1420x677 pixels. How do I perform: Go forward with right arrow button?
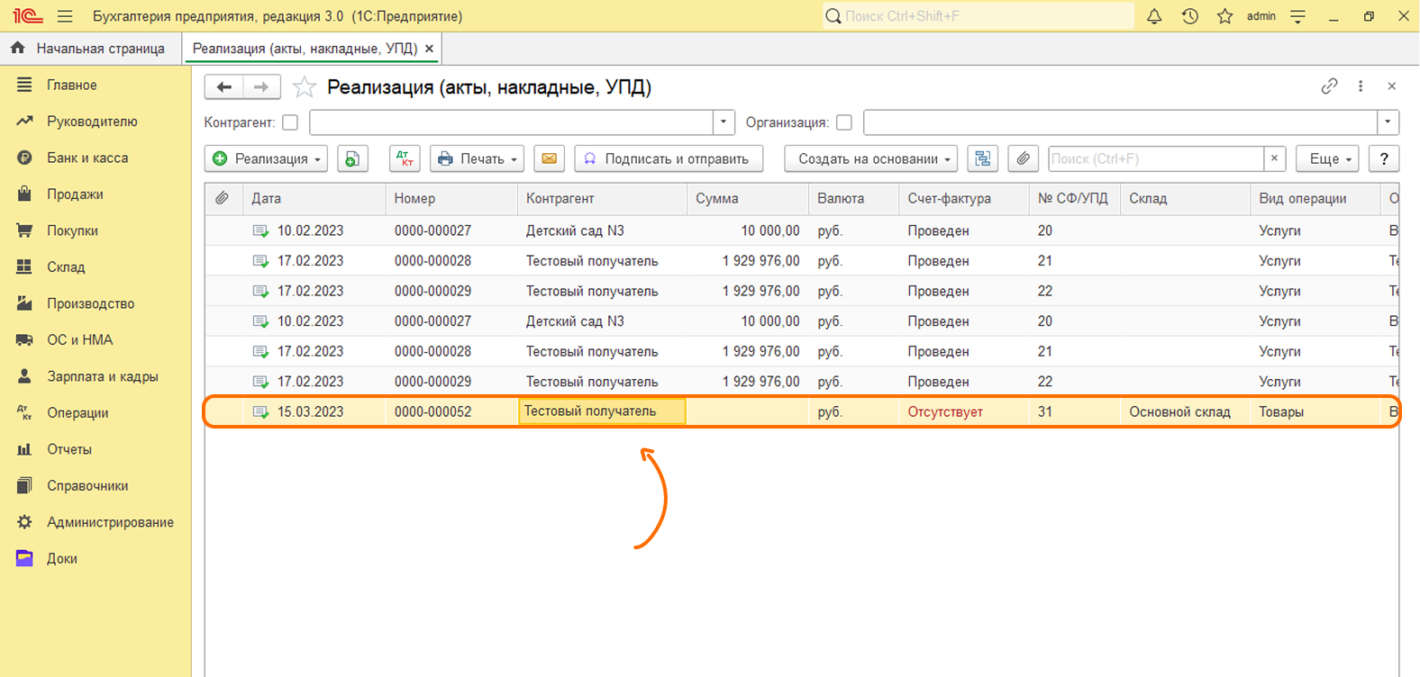(261, 86)
